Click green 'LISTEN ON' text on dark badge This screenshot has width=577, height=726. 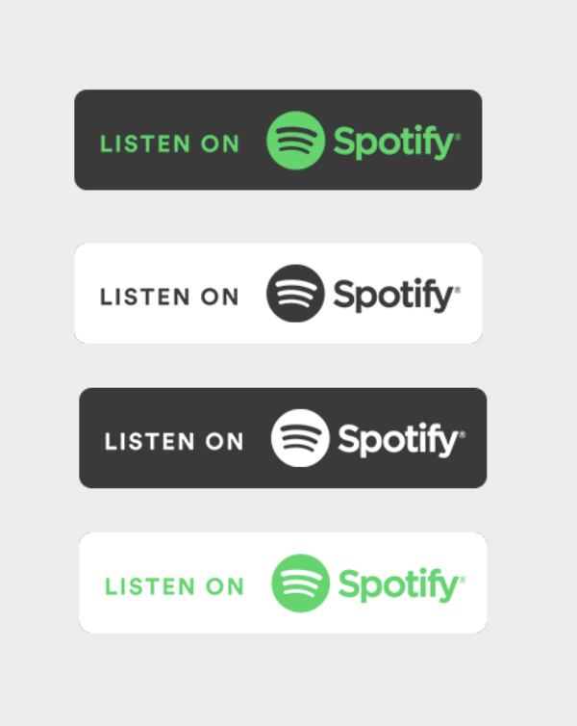(x=169, y=143)
